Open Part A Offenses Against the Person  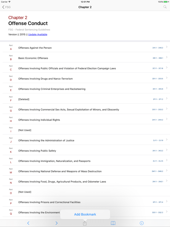click(85, 47)
